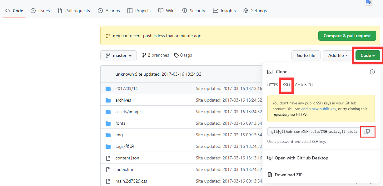Screen dimensions: 383x186
Task: Open the 0 tags link
Action: pos(183,55)
